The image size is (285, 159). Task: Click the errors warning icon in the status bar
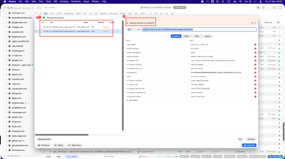point(140,157)
